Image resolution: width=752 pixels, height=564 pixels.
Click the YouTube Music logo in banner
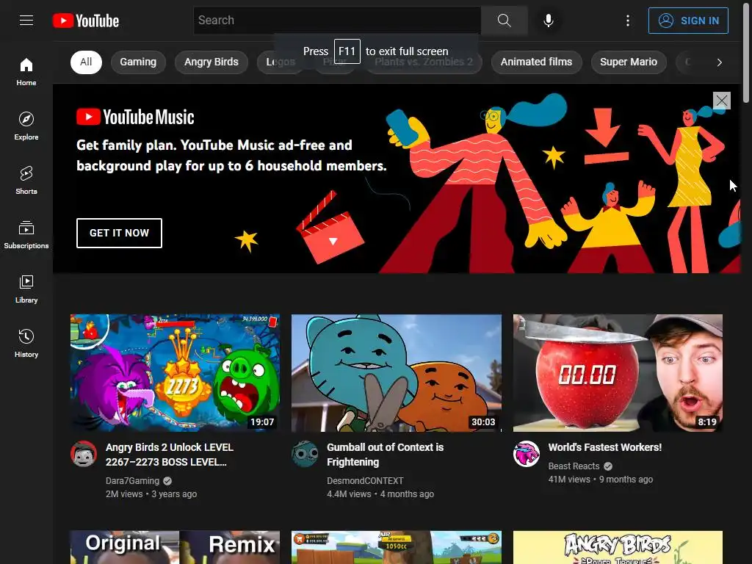135,117
